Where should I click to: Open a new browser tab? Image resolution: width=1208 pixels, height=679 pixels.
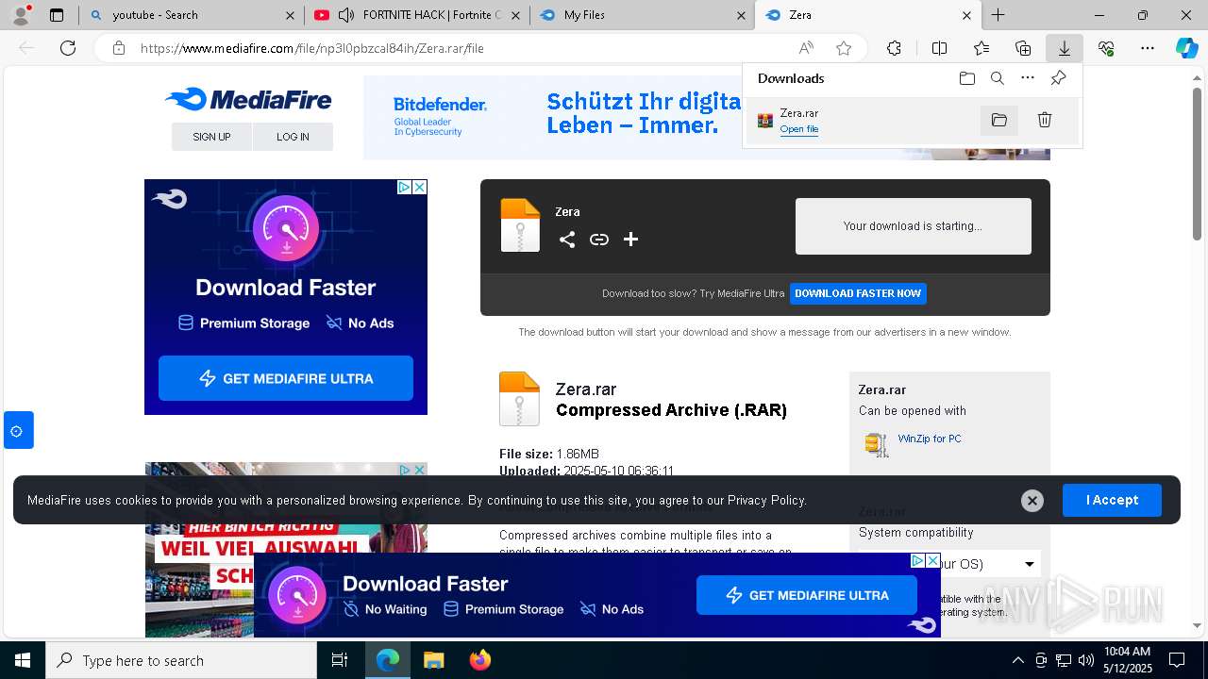(x=998, y=15)
